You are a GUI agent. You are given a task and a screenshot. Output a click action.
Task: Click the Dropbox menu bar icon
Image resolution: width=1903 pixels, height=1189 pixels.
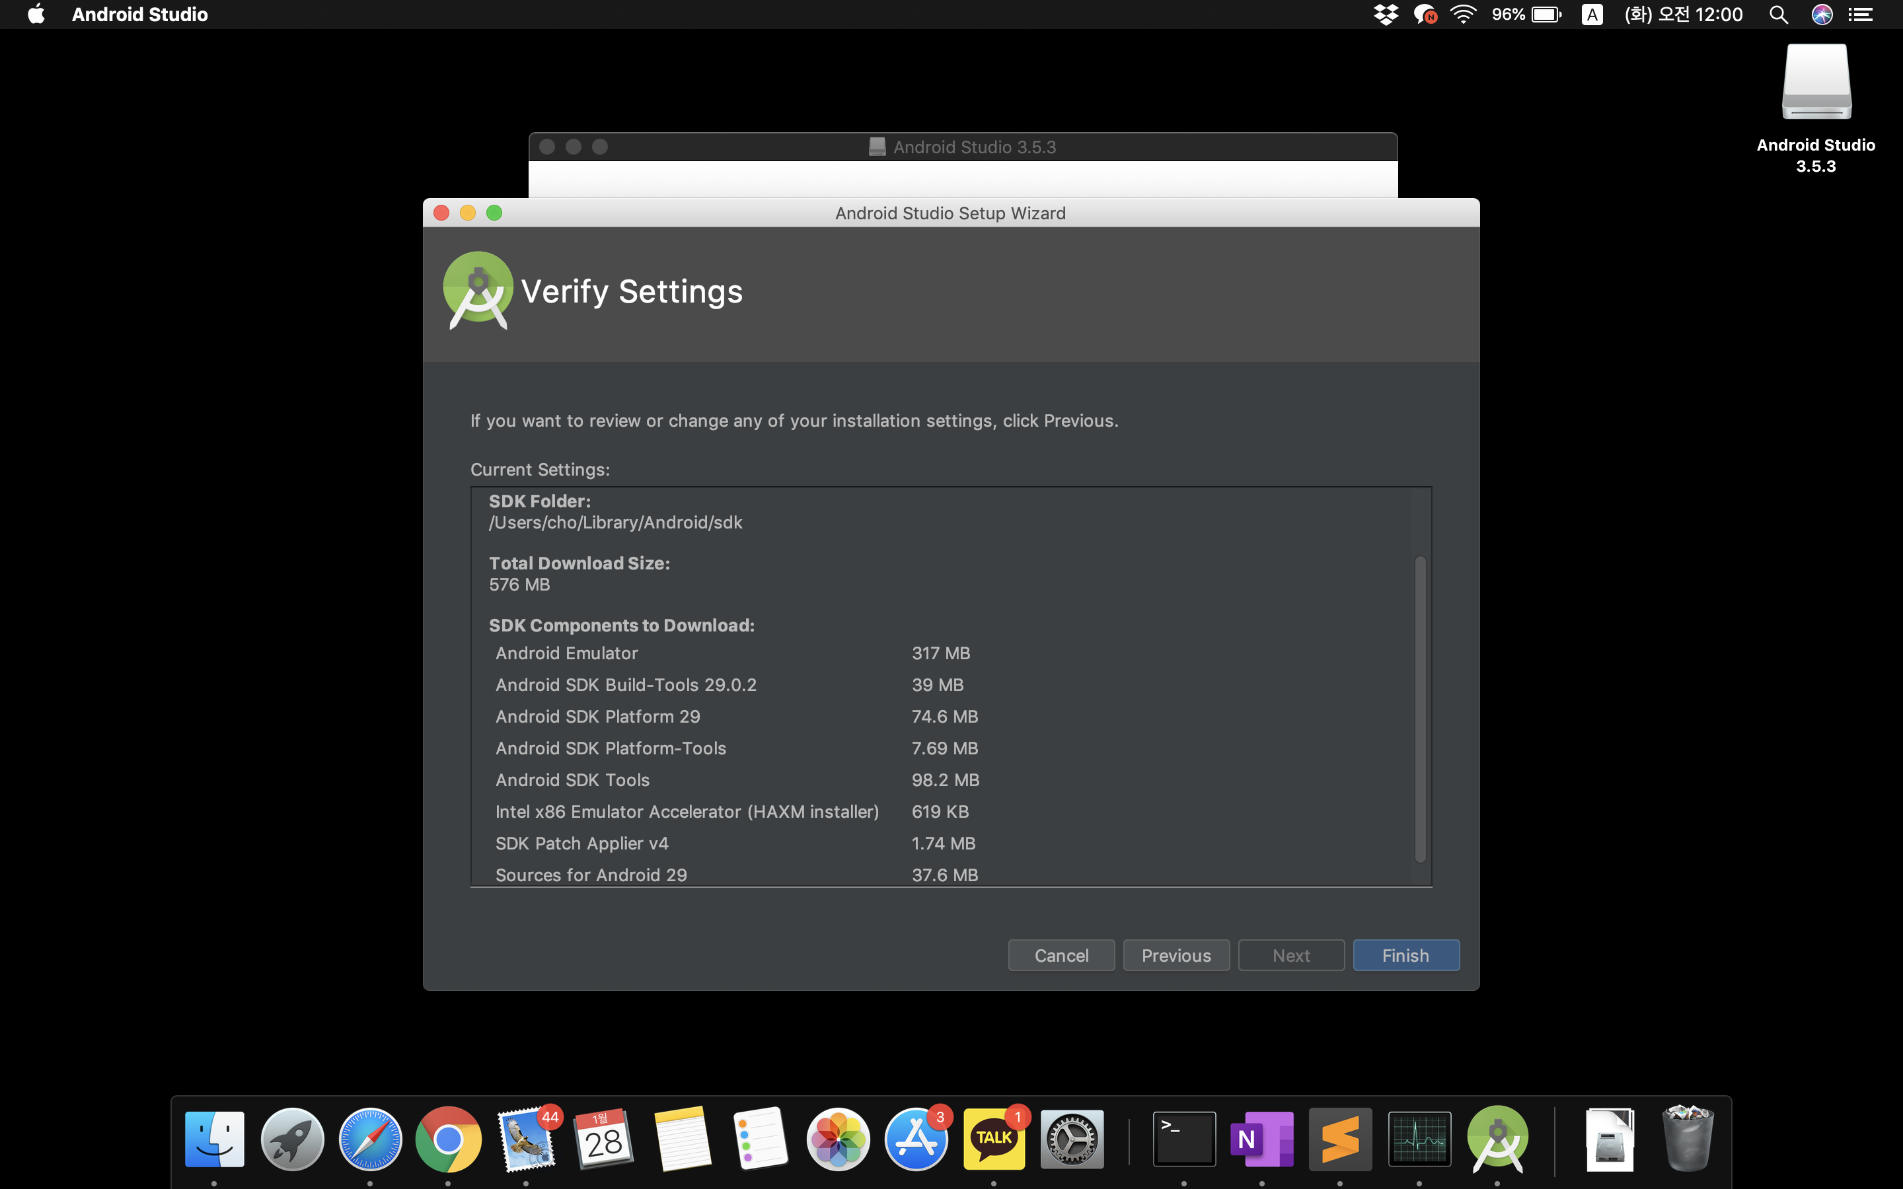coord(1386,14)
